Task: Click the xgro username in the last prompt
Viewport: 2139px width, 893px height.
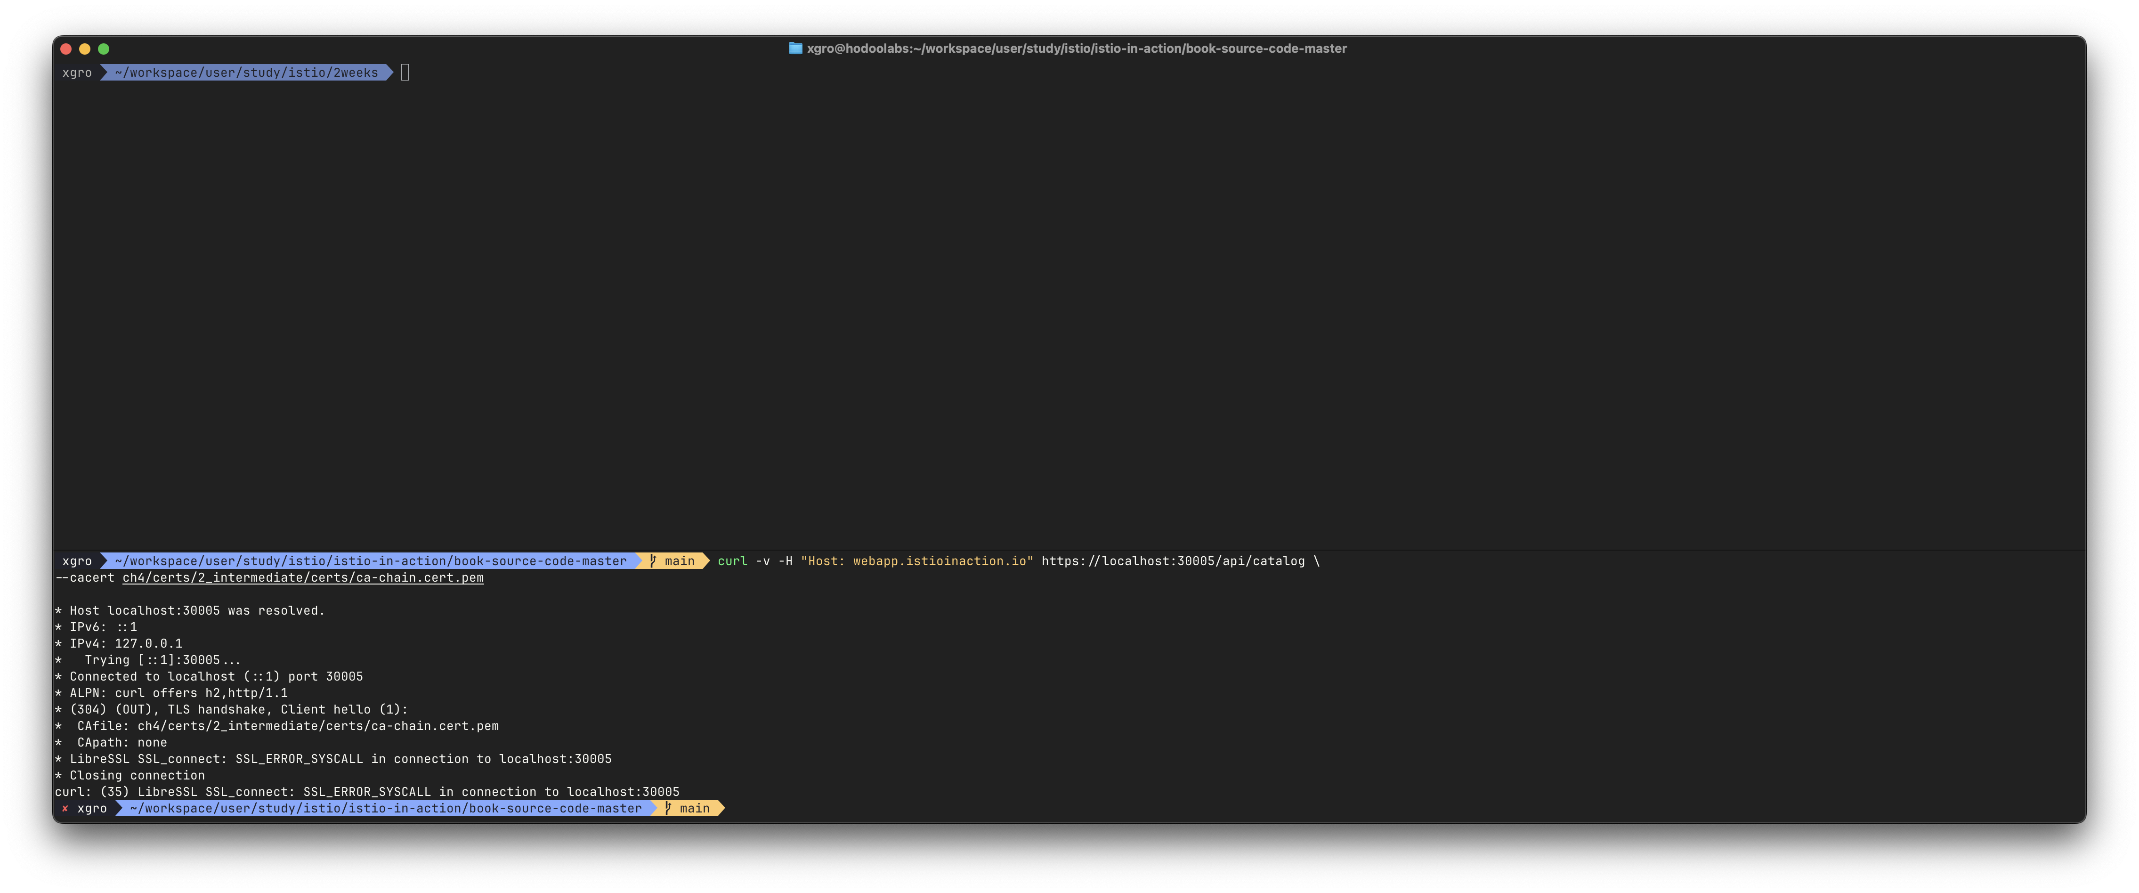Action: [x=92, y=808]
